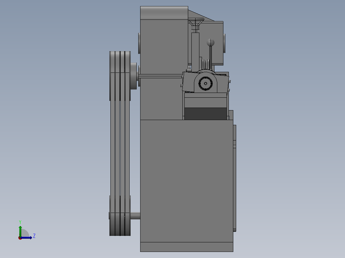Select the red origin dot of triad
This screenshot has height=258, width=345.
point(20,238)
